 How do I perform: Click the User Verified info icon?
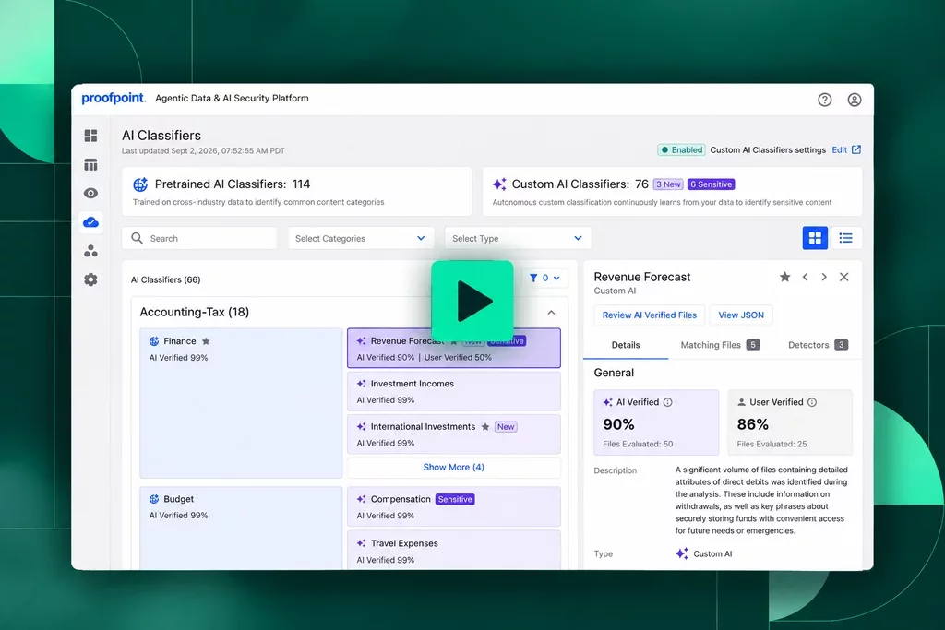pyautogui.click(x=812, y=402)
